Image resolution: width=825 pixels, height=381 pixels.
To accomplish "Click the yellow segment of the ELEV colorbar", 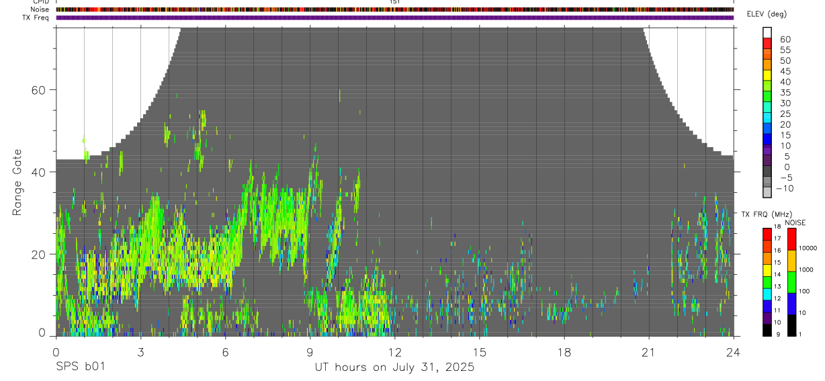I will click(x=767, y=75).
